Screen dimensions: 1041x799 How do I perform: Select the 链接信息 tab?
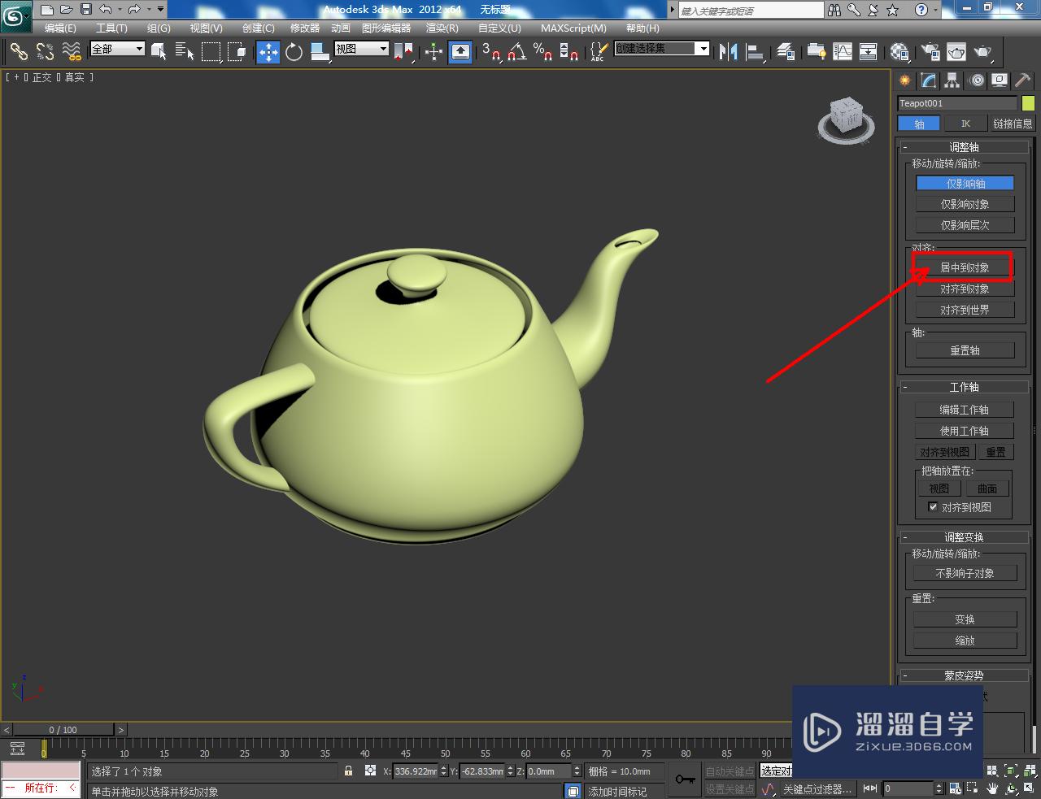tap(1013, 124)
